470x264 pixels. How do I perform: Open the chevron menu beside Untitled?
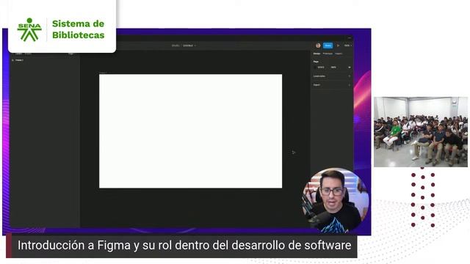pyautogui.click(x=195, y=45)
